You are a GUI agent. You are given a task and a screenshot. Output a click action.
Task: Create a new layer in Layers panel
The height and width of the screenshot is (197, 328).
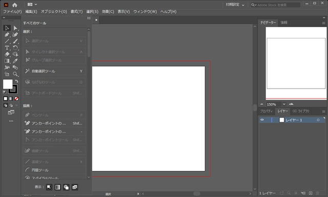click(311, 193)
